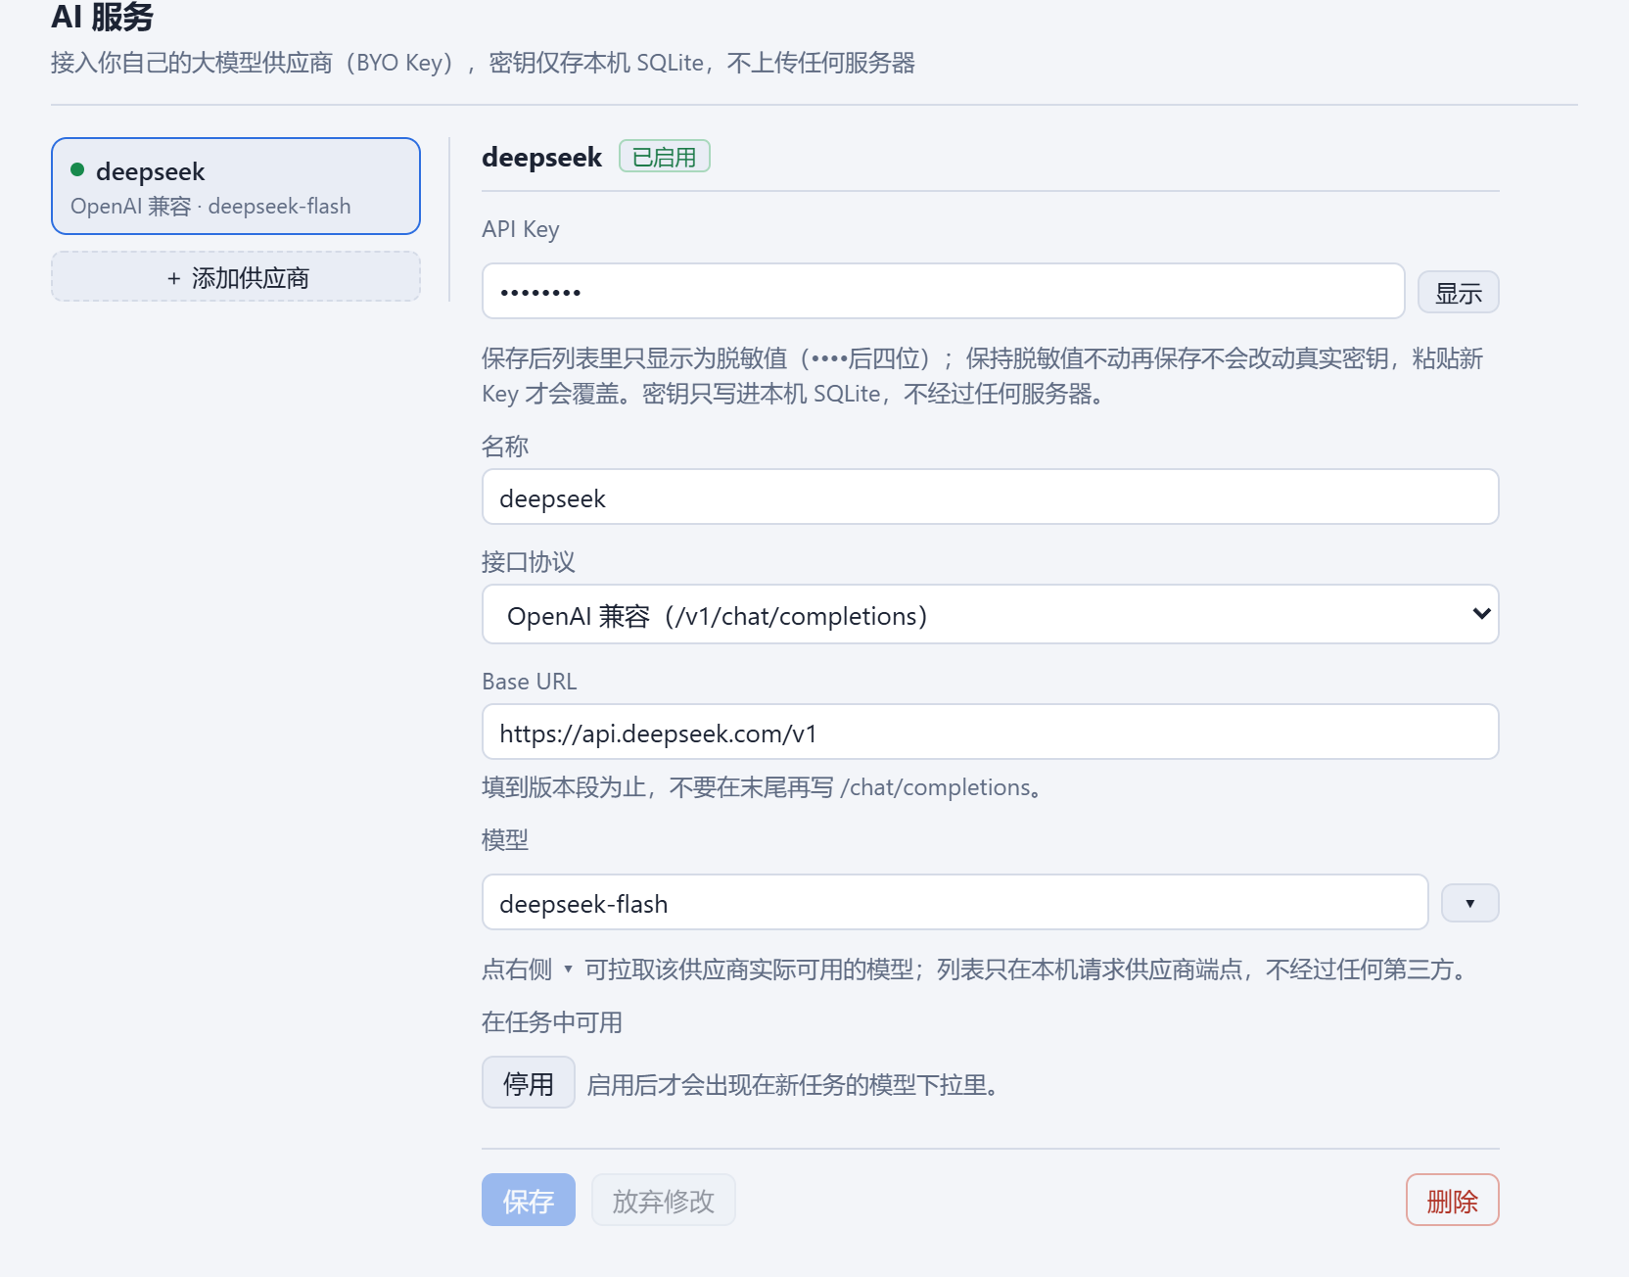Open the 接口协议 protocol dropdown

point(991,615)
